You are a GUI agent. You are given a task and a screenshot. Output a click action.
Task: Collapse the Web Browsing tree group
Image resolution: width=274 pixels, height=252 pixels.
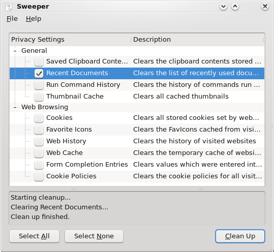click(15, 107)
